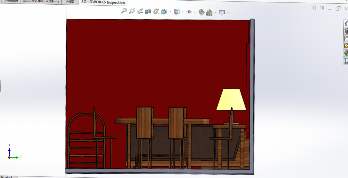Go back to Previous View
The height and width of the screenshot is (178, 348).
pyautogui.click(x=140, y=11)
